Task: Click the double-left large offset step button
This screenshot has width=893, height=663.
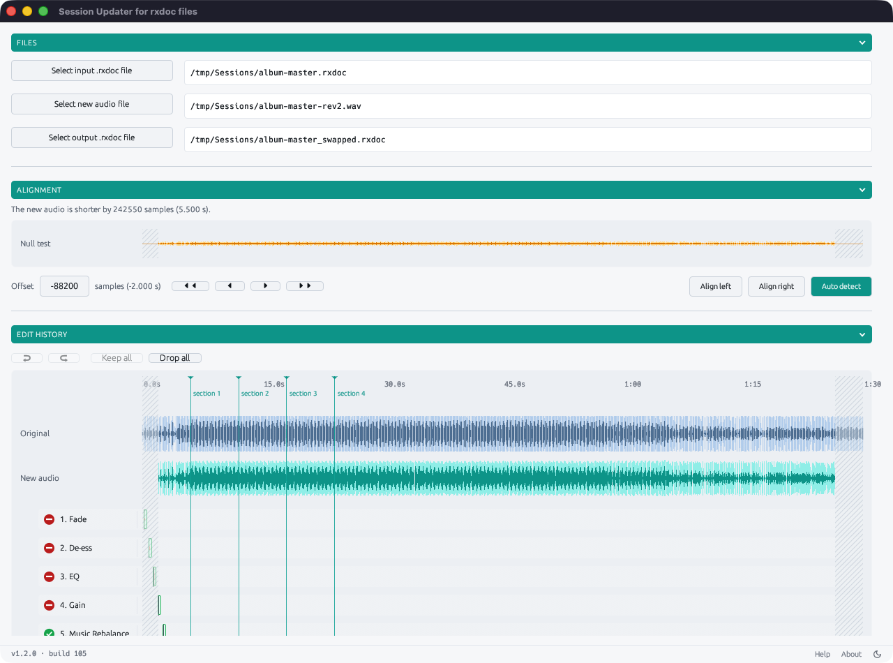Action: 190,286
